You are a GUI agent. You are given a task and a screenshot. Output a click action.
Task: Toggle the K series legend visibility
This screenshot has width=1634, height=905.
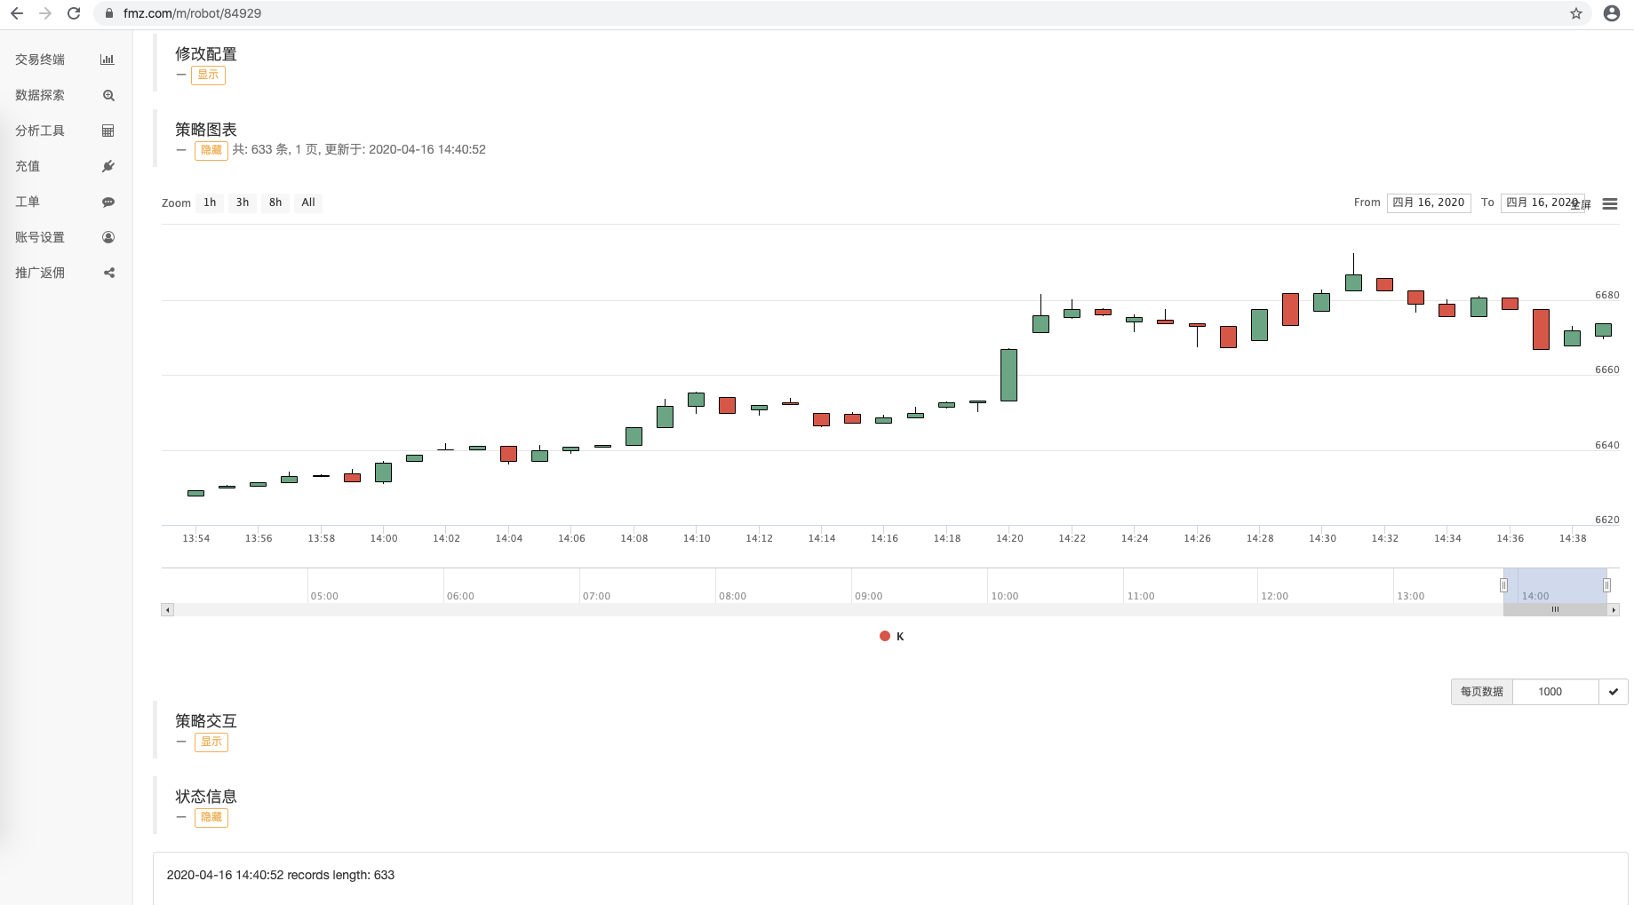click(x=892, y=636)
